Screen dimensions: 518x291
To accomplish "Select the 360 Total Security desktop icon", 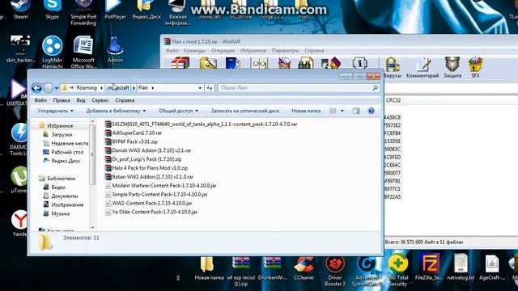I will [398, 271].
